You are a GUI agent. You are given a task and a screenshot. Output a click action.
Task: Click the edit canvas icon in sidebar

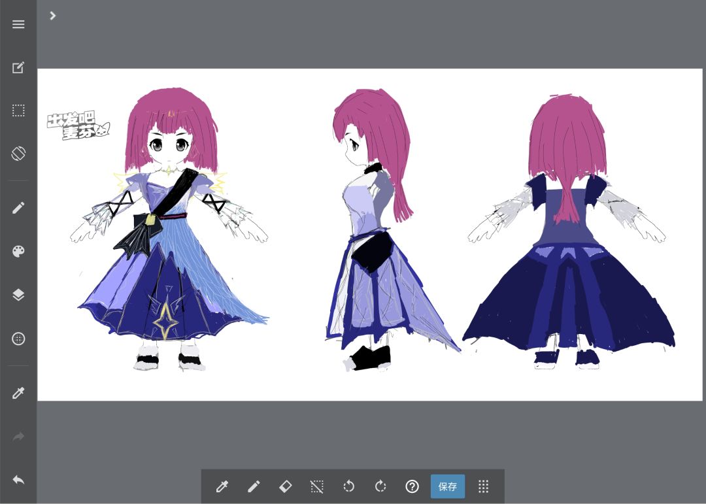[x=18, y=67]
